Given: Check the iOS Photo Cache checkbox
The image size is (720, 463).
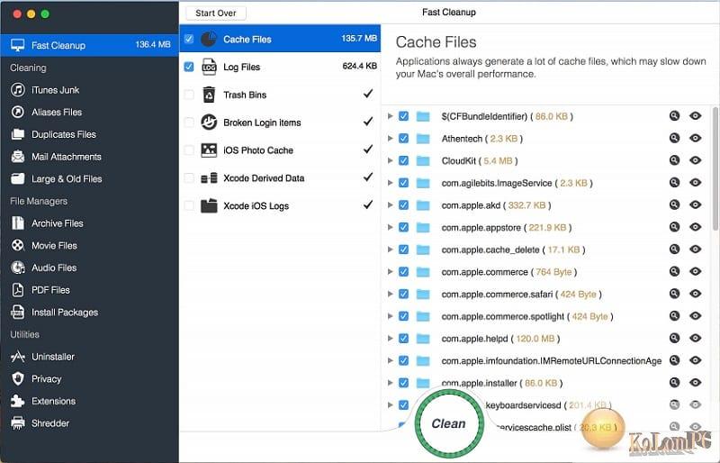Looking at the screenshot, I should pos(189,150).
